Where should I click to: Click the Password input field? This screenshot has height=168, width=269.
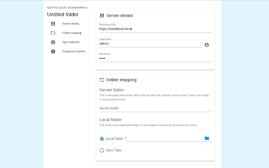coord(155,58)
